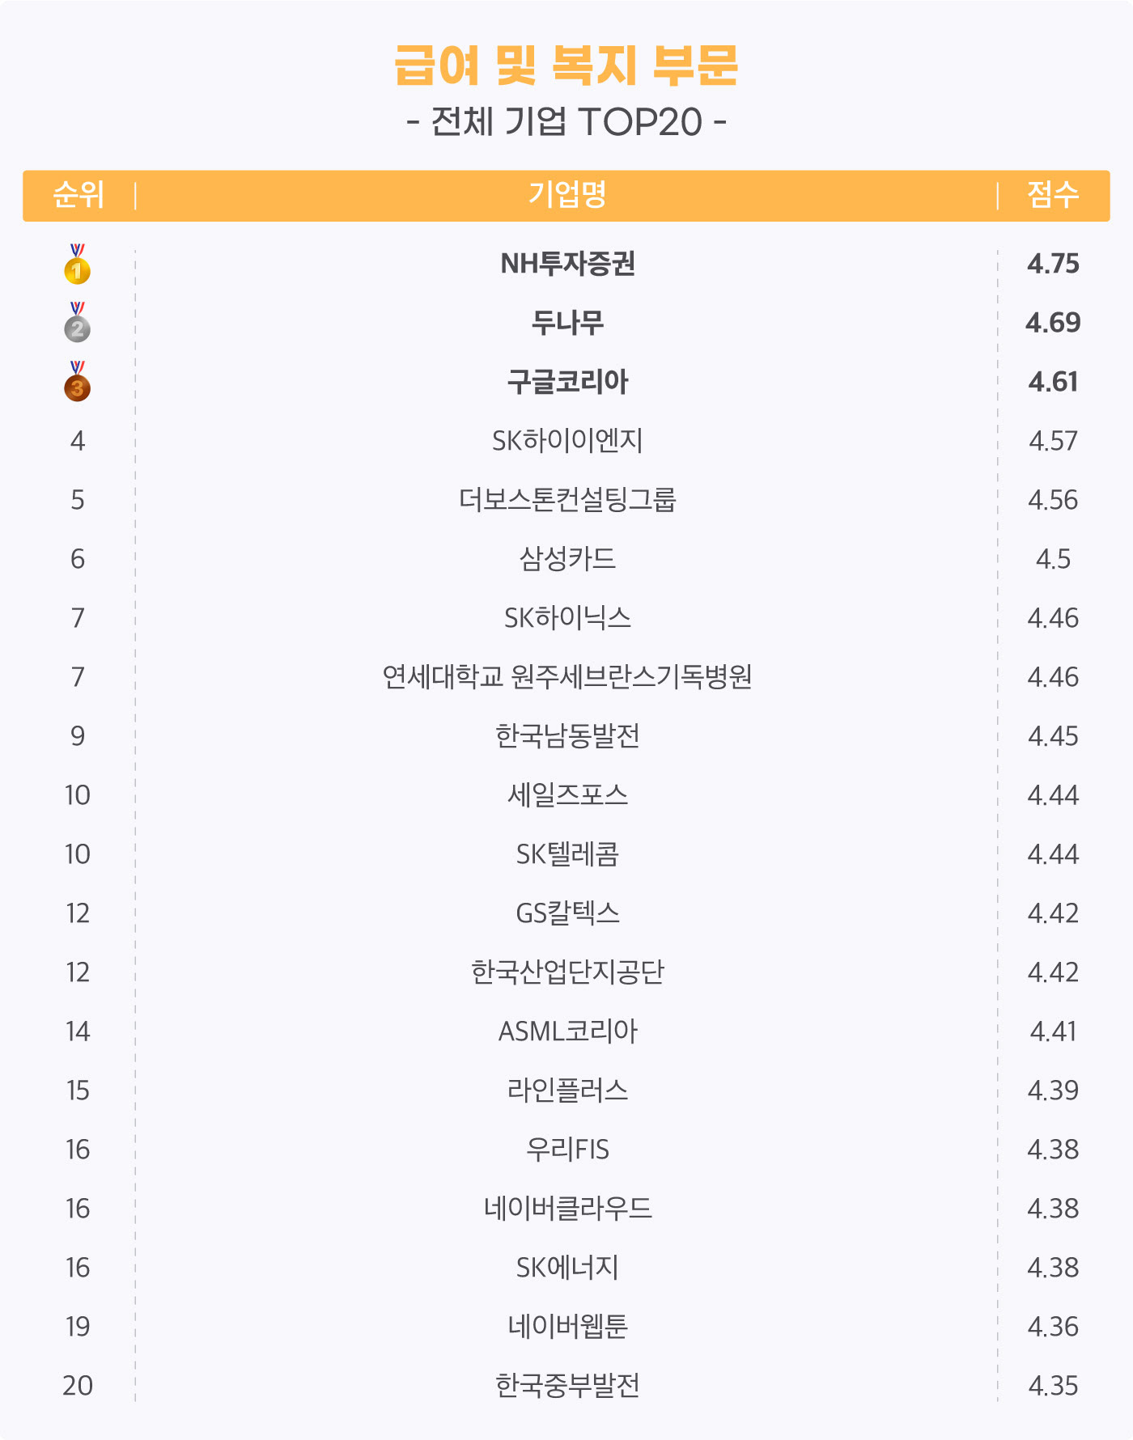1133x1440 pixels.
Task: Click the 기업명 column header
Action: pos(567,195)
